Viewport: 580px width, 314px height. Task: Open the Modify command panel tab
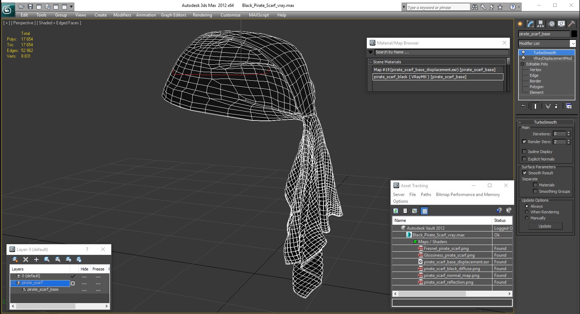pos(530,24)
